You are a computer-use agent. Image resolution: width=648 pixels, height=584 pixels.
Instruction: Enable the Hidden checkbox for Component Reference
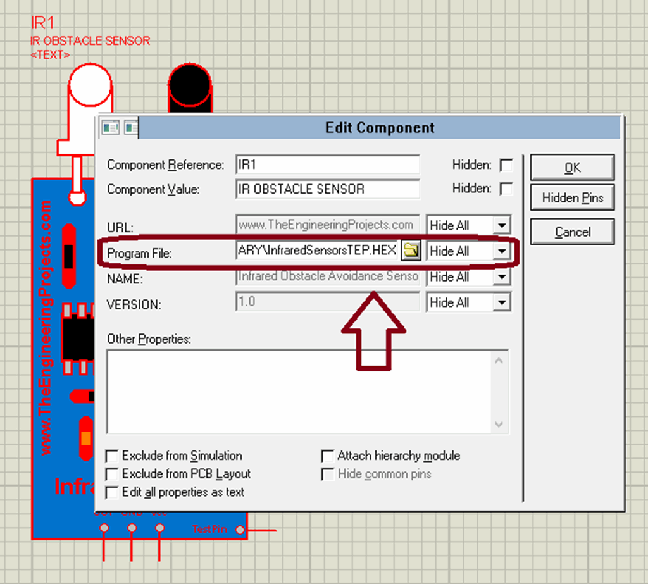pos(506,164)
